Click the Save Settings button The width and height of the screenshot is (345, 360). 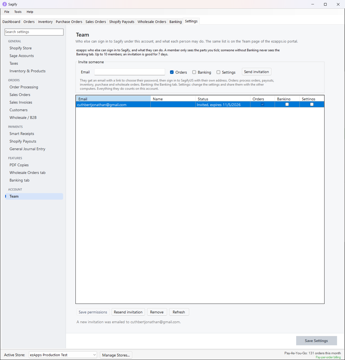click(316, 341)
